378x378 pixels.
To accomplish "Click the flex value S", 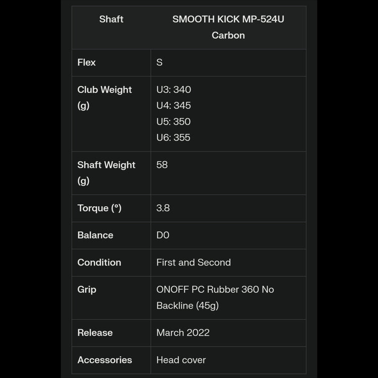I will [159, 62].
